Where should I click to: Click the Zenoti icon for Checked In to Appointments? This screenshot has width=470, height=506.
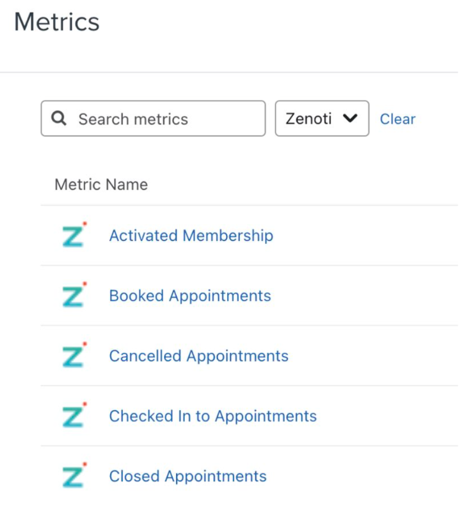pyautogui.click(x=73, y=416)
